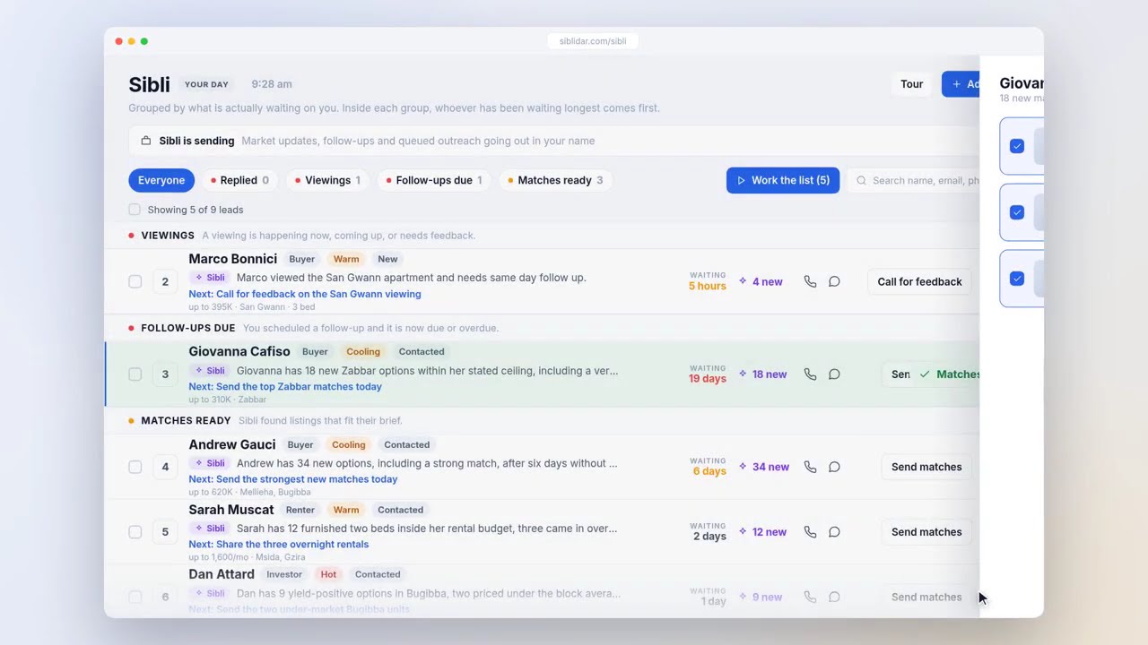Click the chat bubble icon for Sarah Muscat
The height and width of the screenshot is (645, 1148).
pyautogui.click(x=834, y=532)
